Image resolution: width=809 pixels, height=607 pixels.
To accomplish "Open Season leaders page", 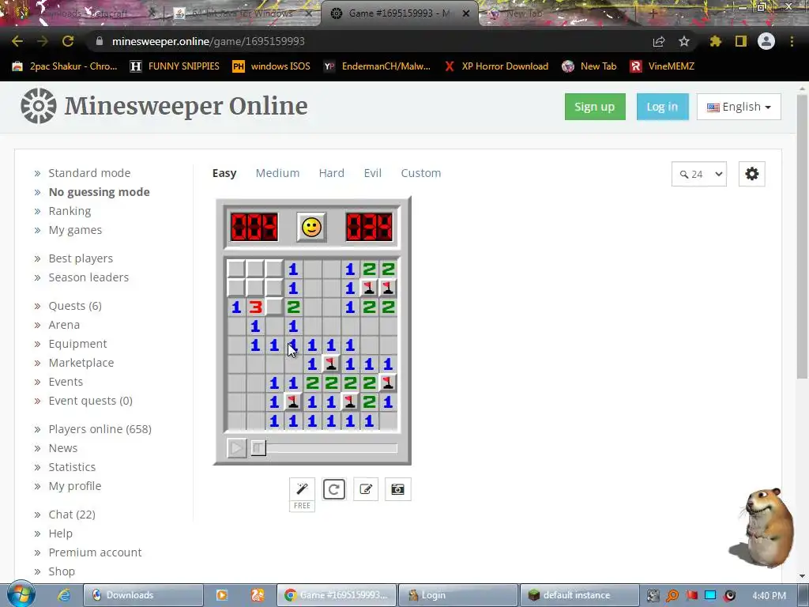I will coord(88,277).
